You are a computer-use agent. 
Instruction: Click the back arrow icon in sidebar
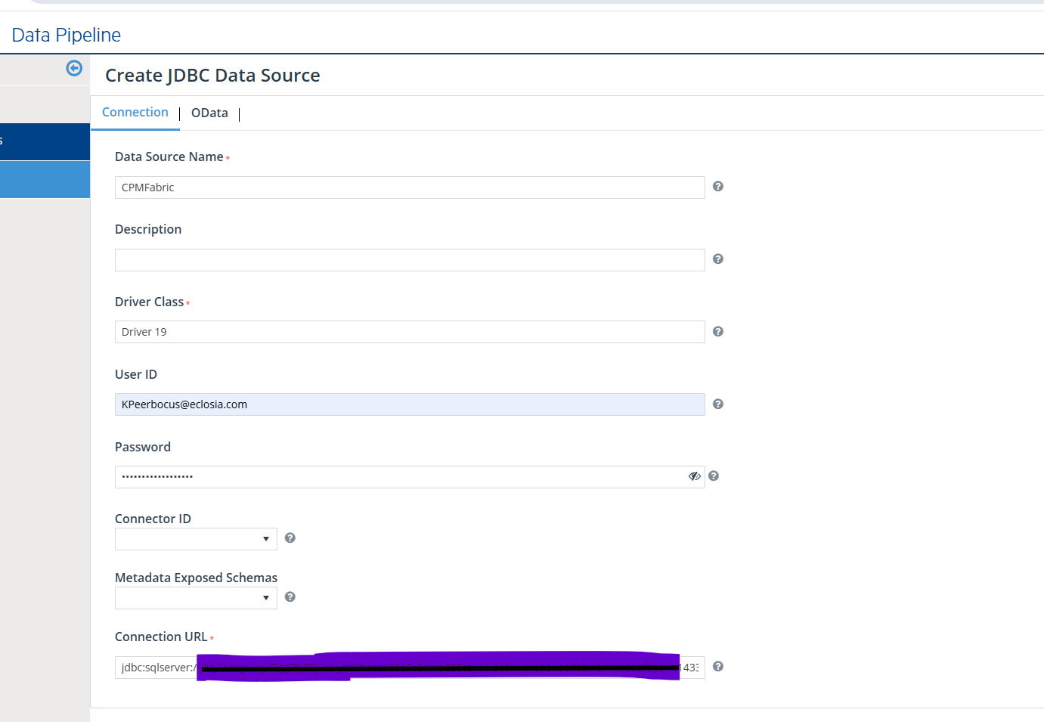tap(74, 69)
